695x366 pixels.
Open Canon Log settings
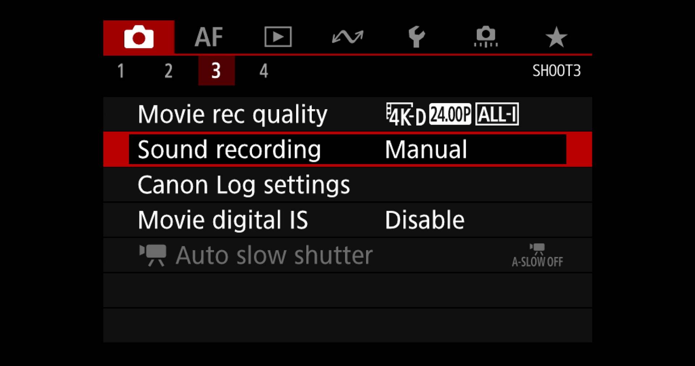(347, 185)
